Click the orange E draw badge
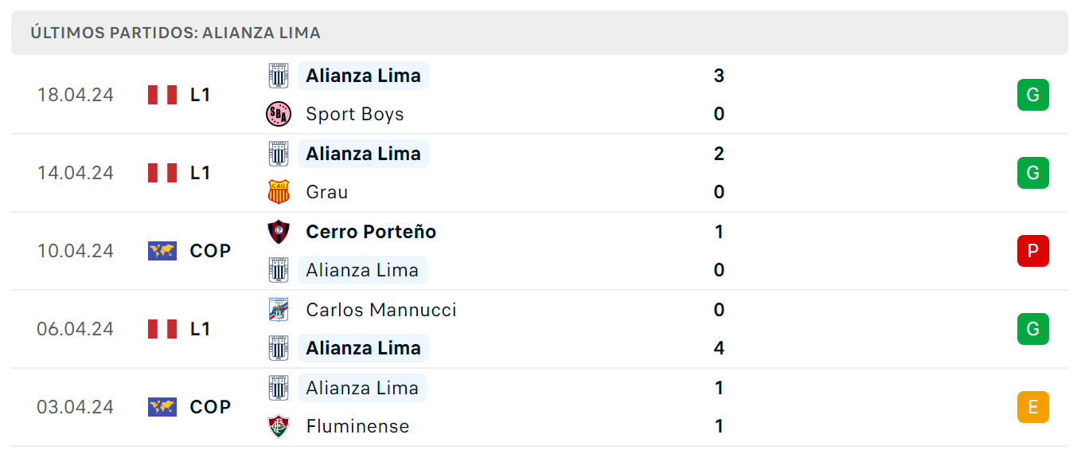The image size is (1081, 458). coord(1032,407)
